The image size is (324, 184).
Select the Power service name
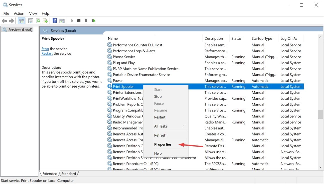[x=118, y=81]
